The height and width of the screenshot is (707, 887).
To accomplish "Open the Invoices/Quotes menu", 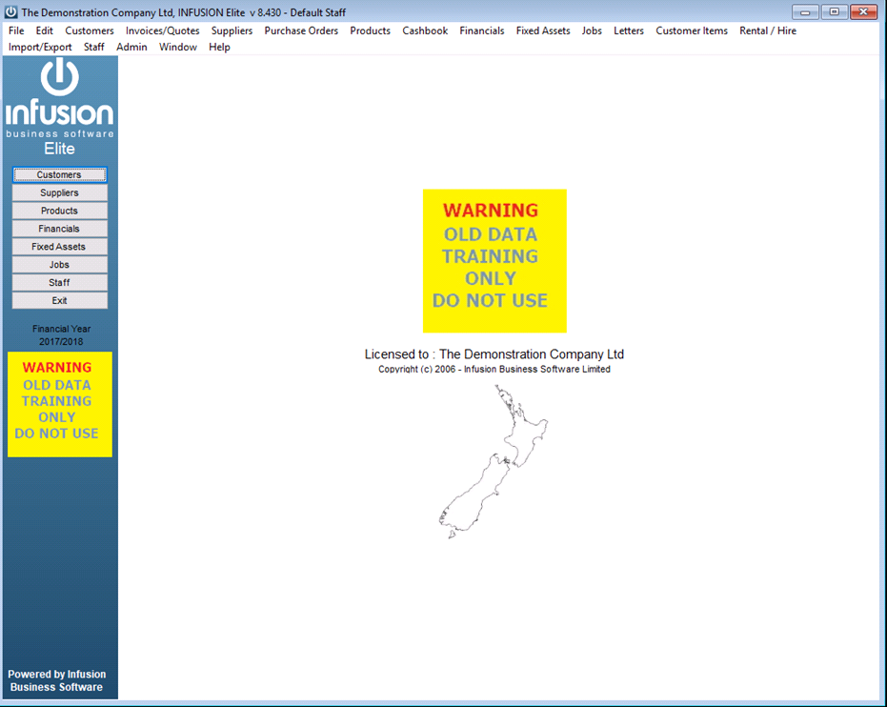I will click(x=162, y=30).
